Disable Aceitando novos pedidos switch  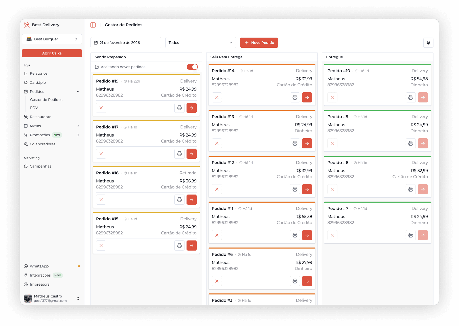click(192, 67)
